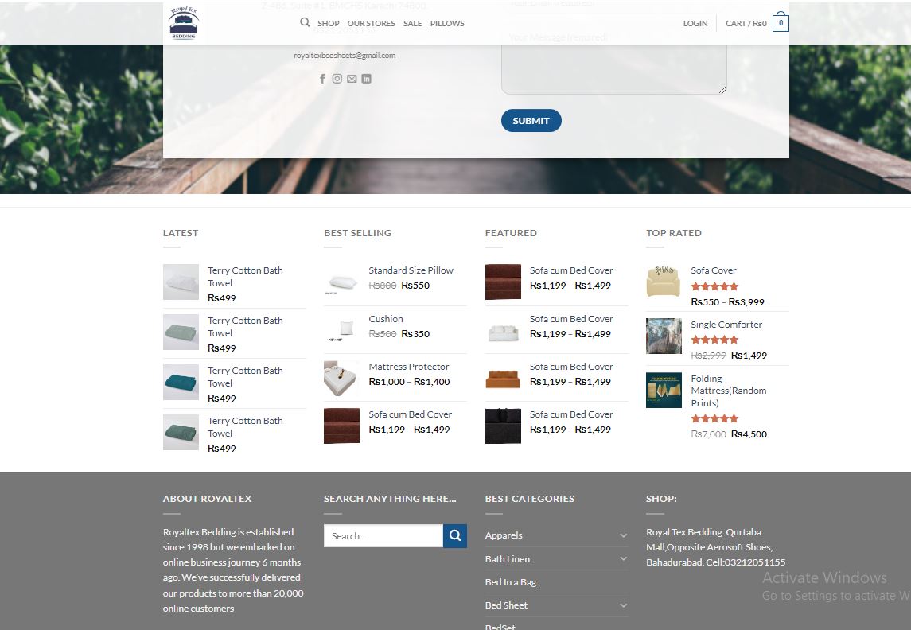Select the BEST CATEGORIES footer heading
Screen dimensions: 911x630
530,499
